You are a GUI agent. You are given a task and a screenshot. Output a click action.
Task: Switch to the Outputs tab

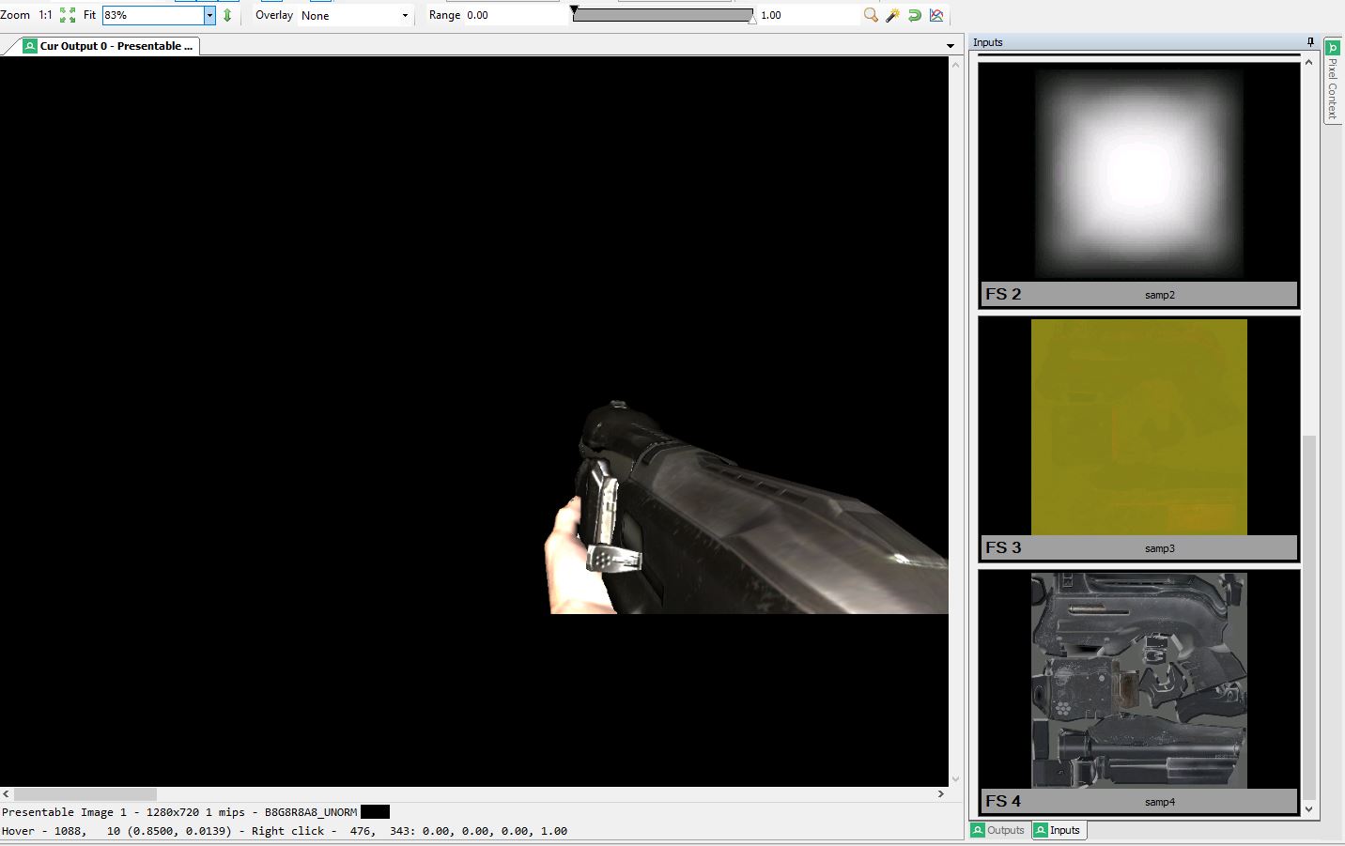[998, 830]
